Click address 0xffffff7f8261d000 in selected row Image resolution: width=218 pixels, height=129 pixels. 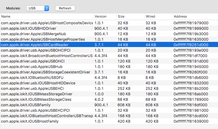click(x=191, y=45)
